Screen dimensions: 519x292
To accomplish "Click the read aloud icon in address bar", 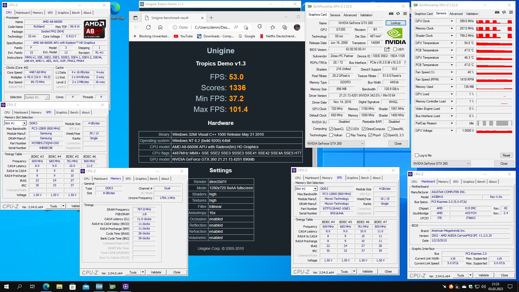I will point(236,27).
